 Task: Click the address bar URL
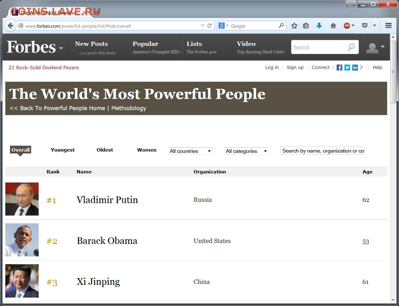coord(78,26)
